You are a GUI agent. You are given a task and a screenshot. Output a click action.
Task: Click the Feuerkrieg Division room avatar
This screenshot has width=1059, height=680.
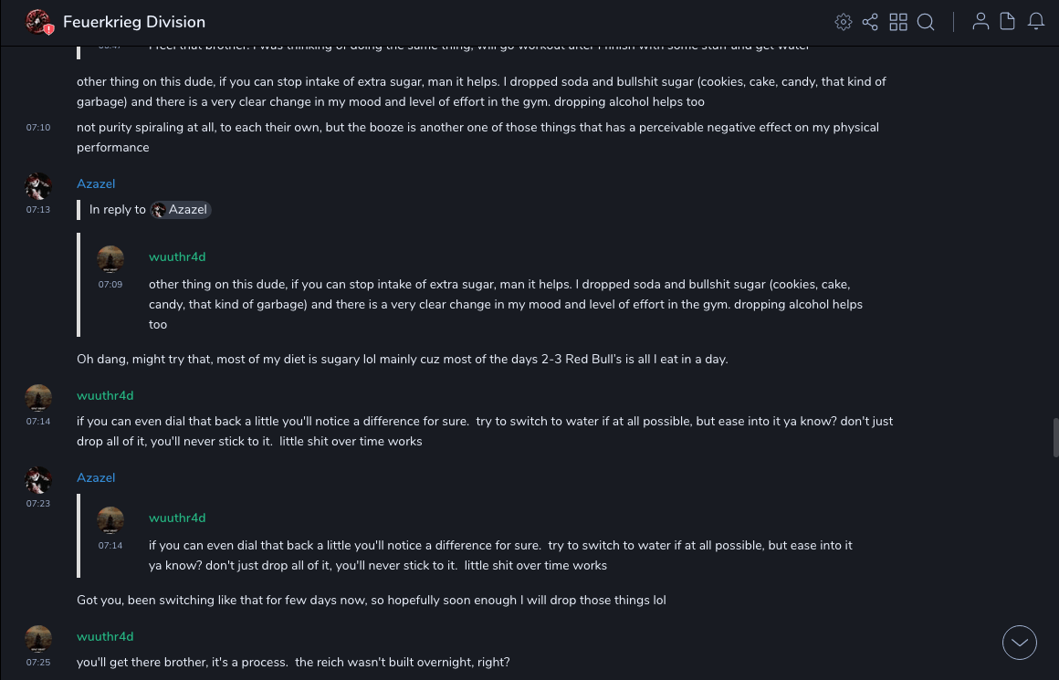coord(38,22)
